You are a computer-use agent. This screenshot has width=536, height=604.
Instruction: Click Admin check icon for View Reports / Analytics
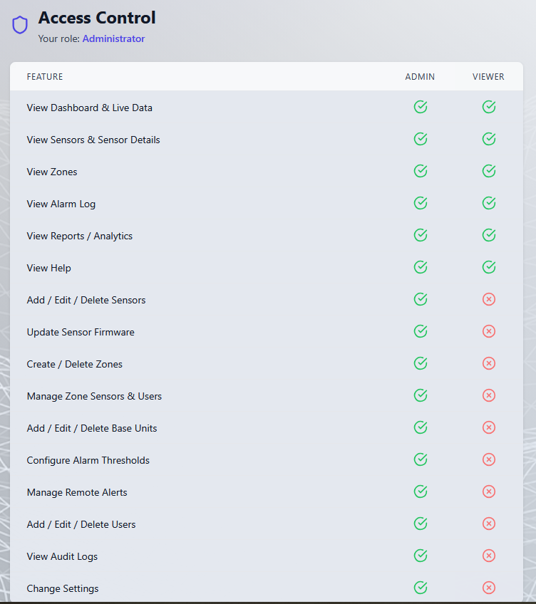(421, 235)
